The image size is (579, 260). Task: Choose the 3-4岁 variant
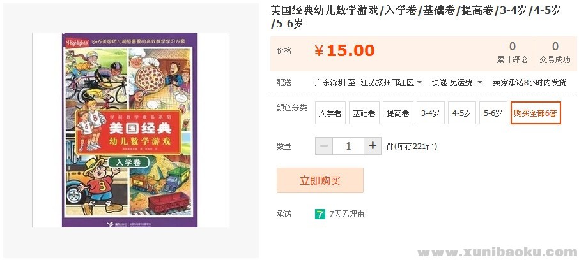pyautogui.click(x=431, y=113)
